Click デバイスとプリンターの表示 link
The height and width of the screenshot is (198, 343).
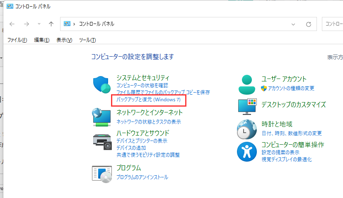142,141
